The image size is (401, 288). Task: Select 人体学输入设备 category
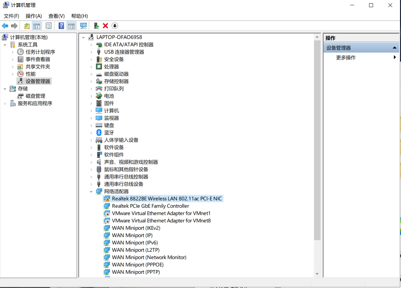[x=121, y=140]
